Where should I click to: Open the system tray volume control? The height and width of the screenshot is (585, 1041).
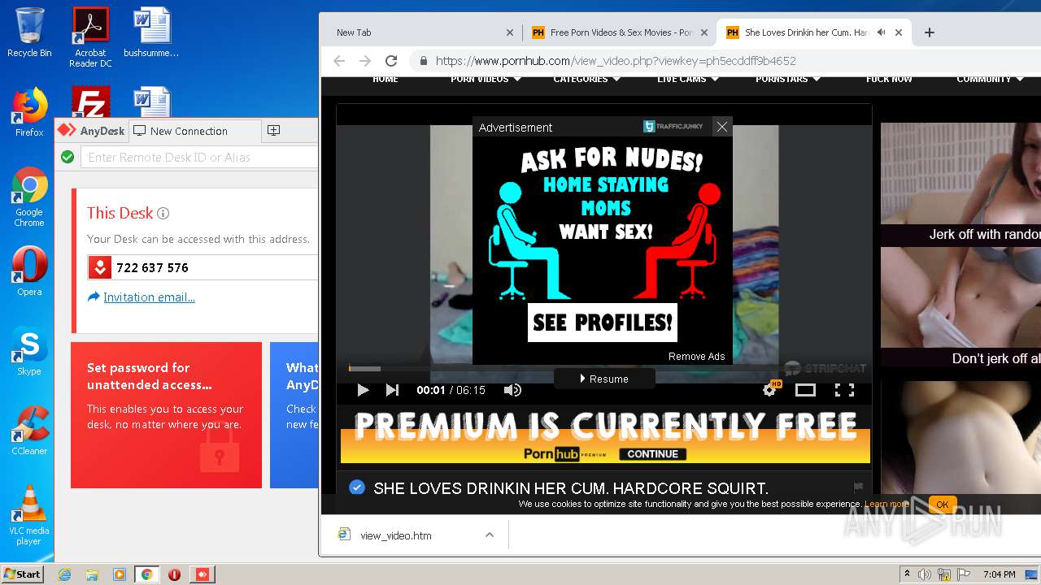[x=926, y=574]
